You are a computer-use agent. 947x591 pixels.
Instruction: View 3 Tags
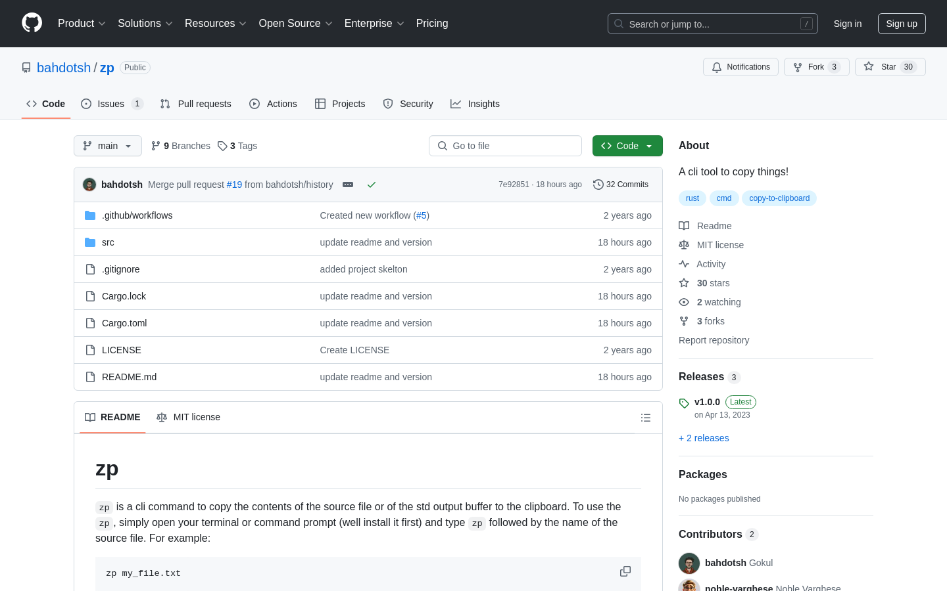point(237,146)
